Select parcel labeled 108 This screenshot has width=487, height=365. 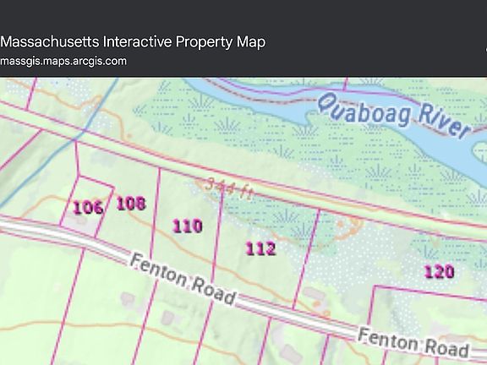pyautogui.click(x=131, y=204)
